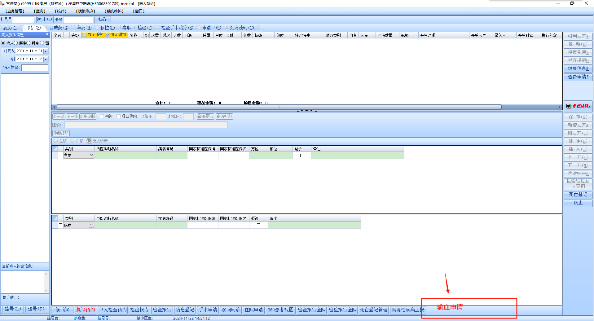Toggle the 显示附加 checkbox

[108, 35]
